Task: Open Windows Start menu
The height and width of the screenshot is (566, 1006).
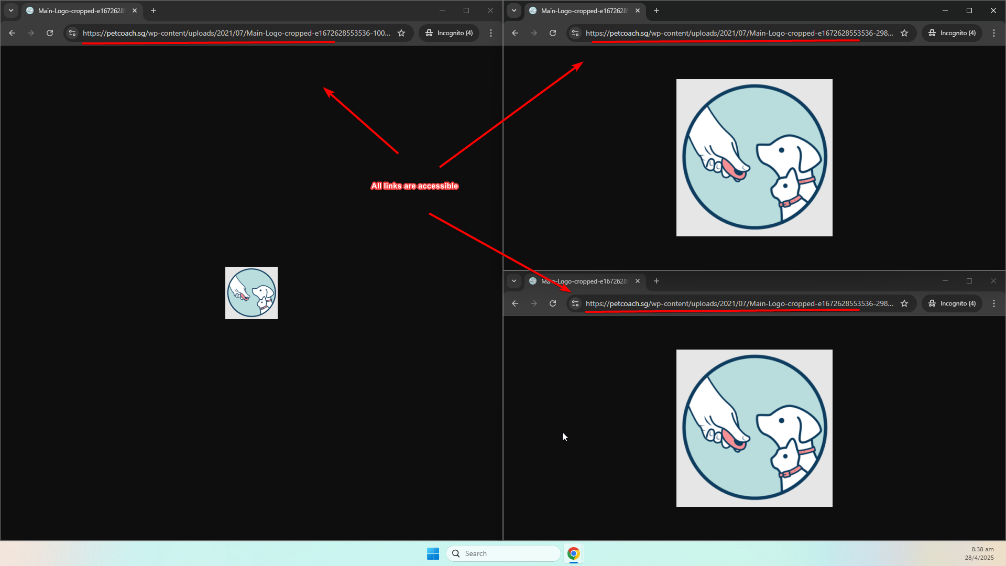Action: 433,553
